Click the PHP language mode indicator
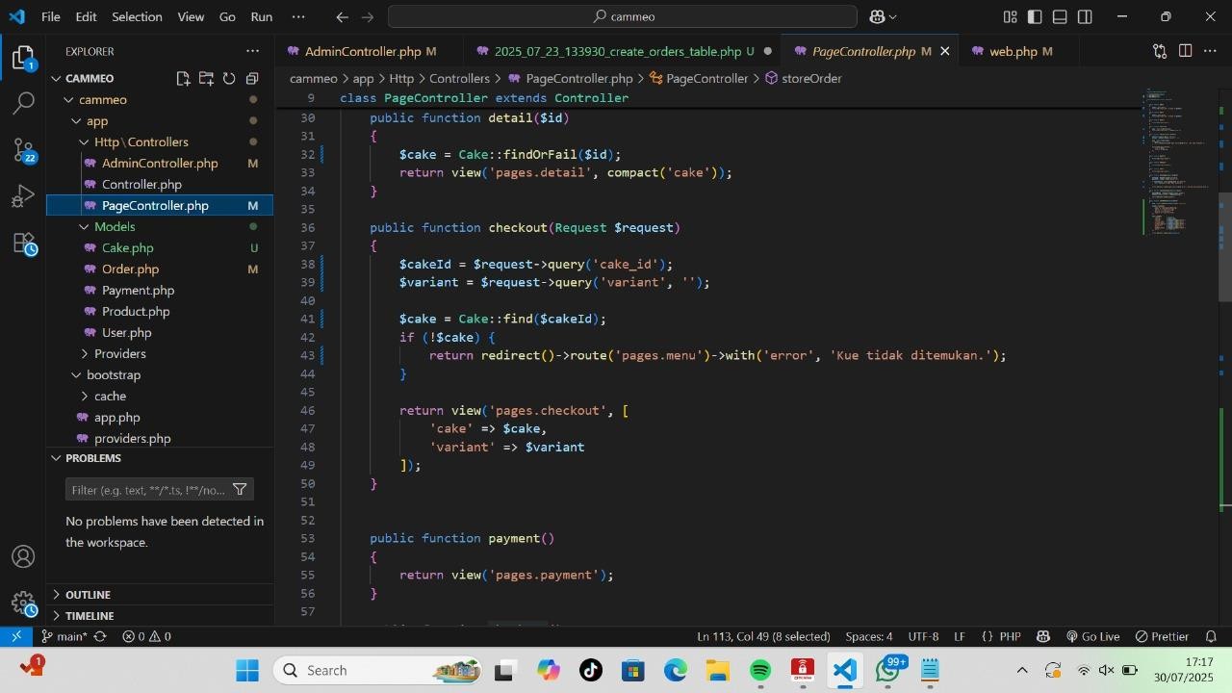This screenshot has width=1232, height=693. [1001, 636]
